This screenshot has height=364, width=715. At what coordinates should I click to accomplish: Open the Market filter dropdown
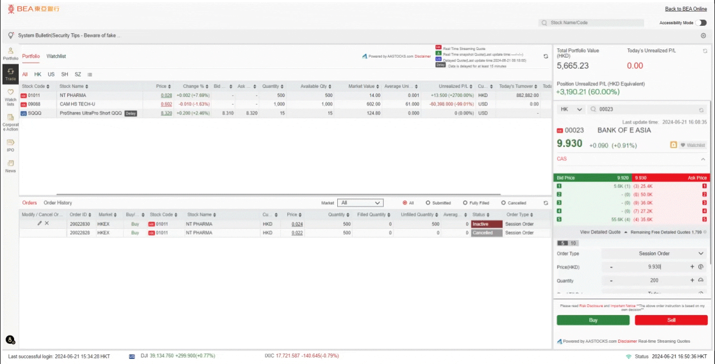pos(361,203)
